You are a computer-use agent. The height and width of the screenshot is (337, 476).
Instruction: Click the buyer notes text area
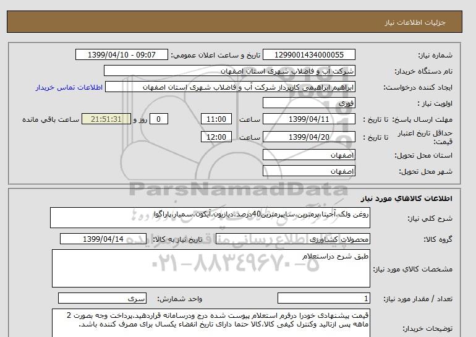coord(211,323)
